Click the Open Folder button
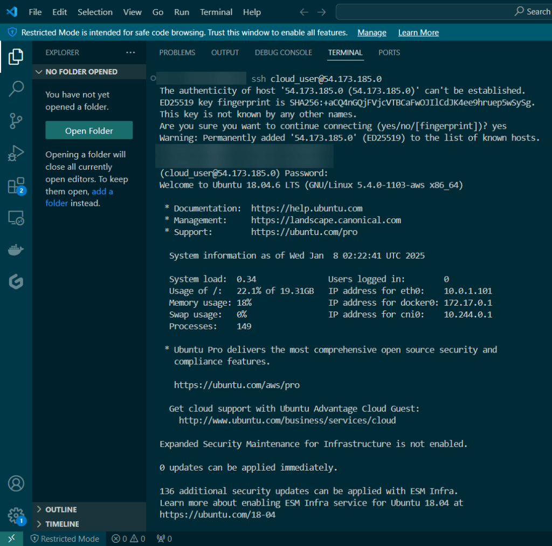The image size is (552, 546). click(89, 131)
